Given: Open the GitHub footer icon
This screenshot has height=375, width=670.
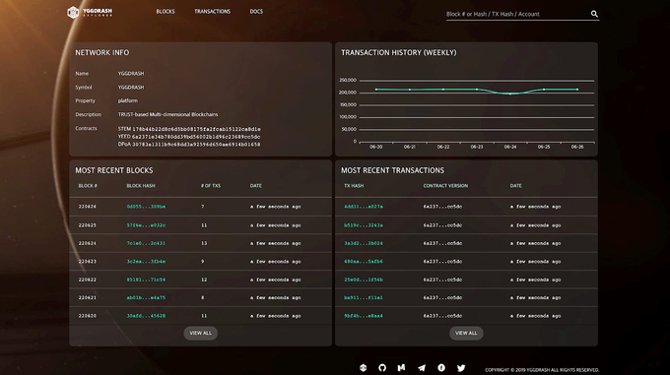Looking at the screenshot, I should tap(382, 368).
